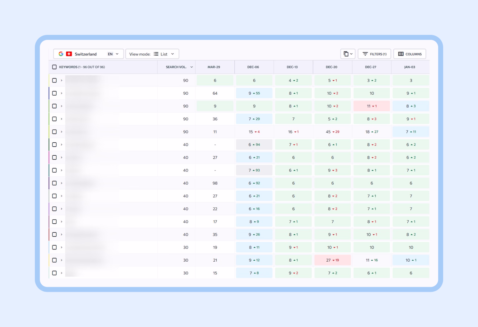Click the 15 ▼4 cell under DEC-06

click(254, 132)
